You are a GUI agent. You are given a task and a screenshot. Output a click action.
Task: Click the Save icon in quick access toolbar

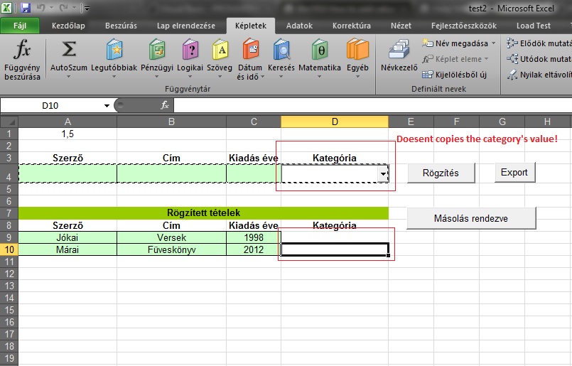(x=25, y=8)
